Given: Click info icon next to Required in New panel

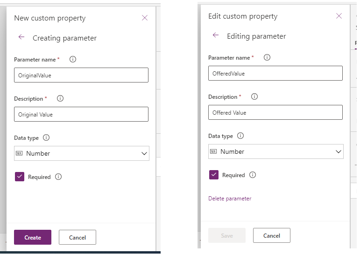Looking at the screenshot, I should coord(58,177).
